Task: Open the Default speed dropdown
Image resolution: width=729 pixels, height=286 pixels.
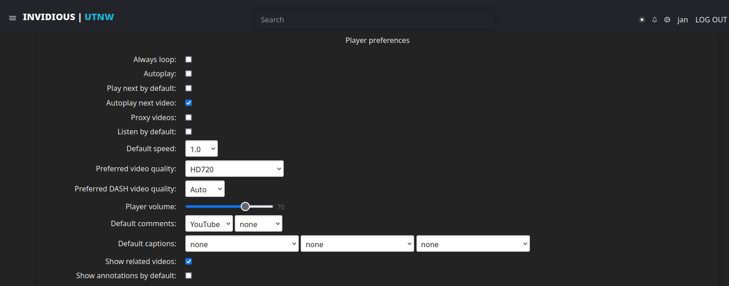Action: (x=201, y=149)
